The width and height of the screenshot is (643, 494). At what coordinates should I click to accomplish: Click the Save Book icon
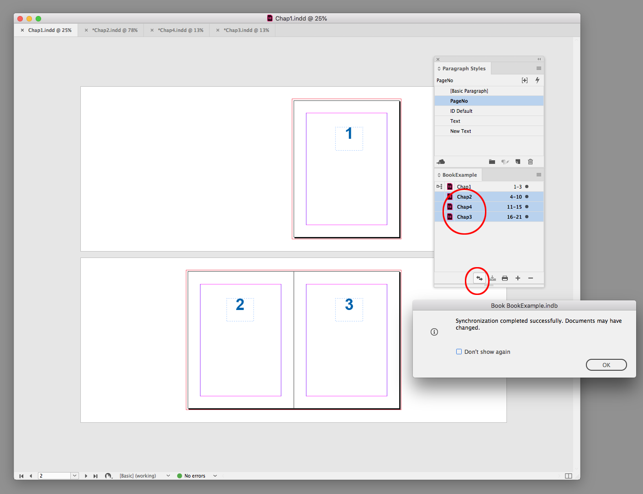coord(493,278)
